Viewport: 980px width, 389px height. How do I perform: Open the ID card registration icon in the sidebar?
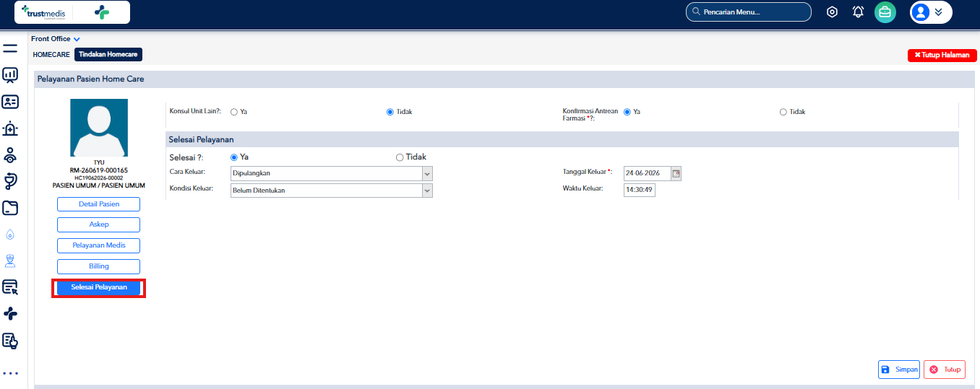[x=10, y=102]
